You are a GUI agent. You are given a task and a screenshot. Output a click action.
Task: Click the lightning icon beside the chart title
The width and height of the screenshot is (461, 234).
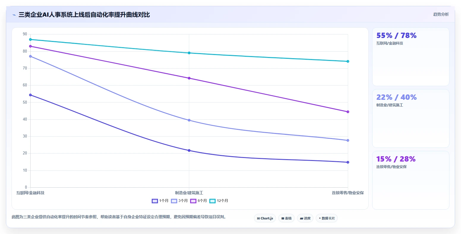(14, 15)
